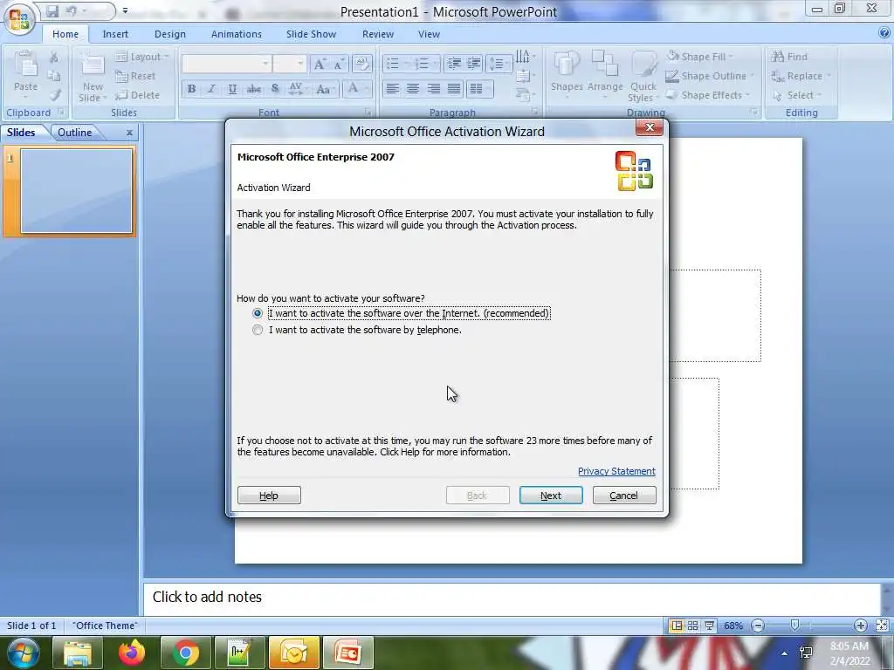Select slide 1 thumbnail
Viewport: 894px width, 670px height.
pos(77,191)
